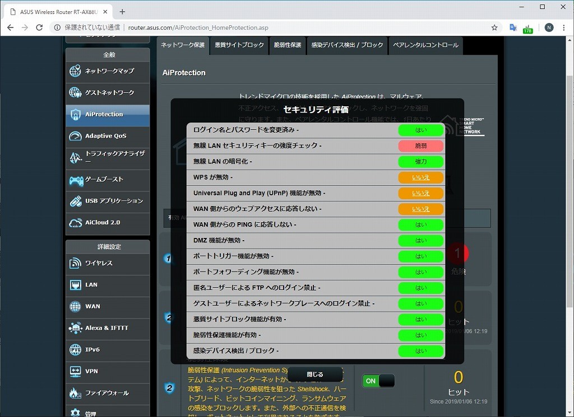Open the Chrome three-dot menu
574x417 pixels.
(x=564, y=27)
